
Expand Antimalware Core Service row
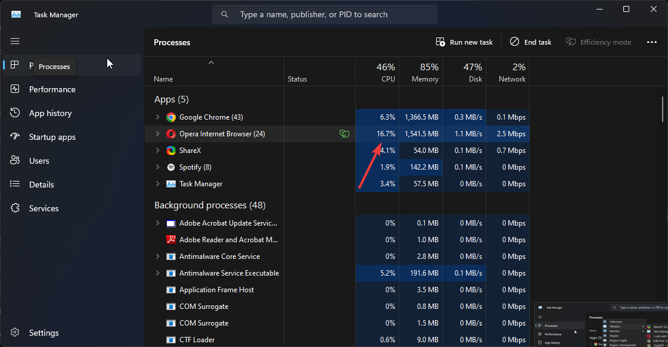pyautogui.click(x=158, y=257)
